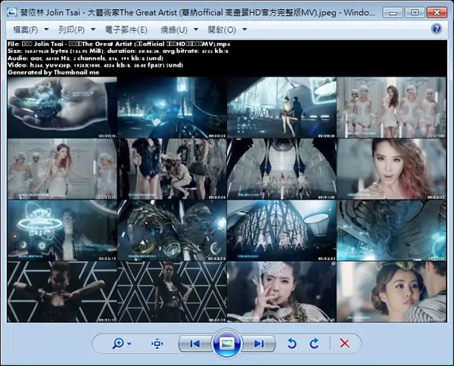Click the actual size fit button
This screenshot has width=454, height=366.
point(157,343)
